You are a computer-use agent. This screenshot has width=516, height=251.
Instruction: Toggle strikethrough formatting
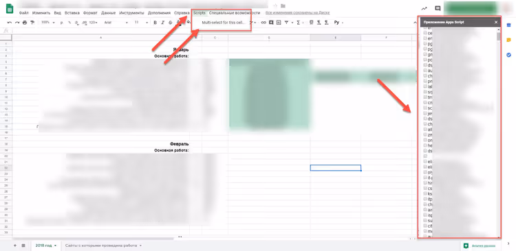tap(170, 23)
